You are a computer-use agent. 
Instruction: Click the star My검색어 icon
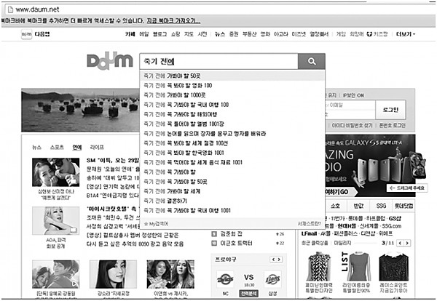pos(146,224)
